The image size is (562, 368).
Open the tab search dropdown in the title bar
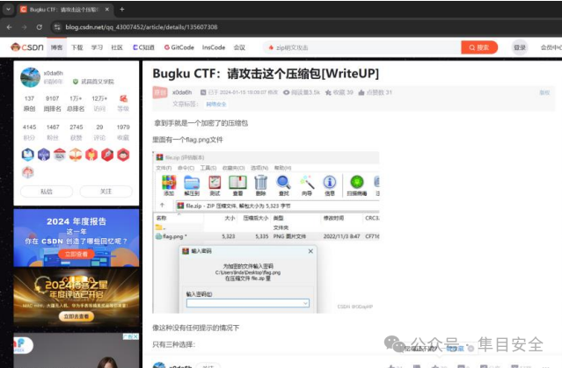point(8,10)
